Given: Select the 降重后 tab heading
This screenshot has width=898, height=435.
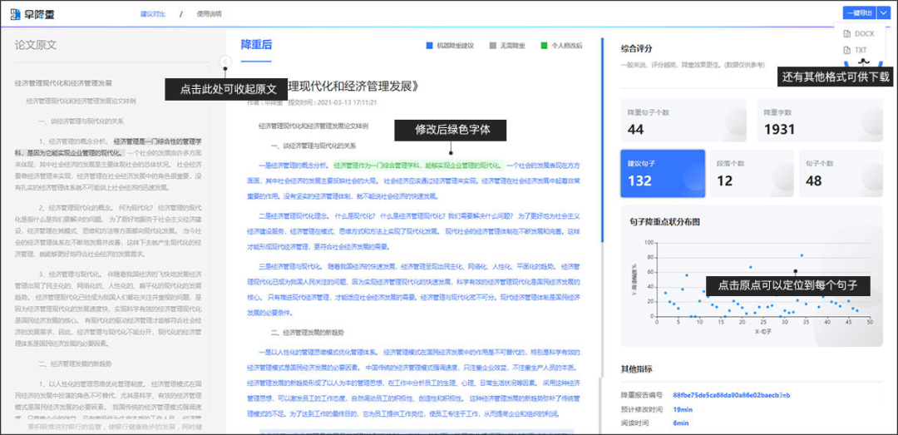Looking at the screenshot, I should (x=256, y=45).
